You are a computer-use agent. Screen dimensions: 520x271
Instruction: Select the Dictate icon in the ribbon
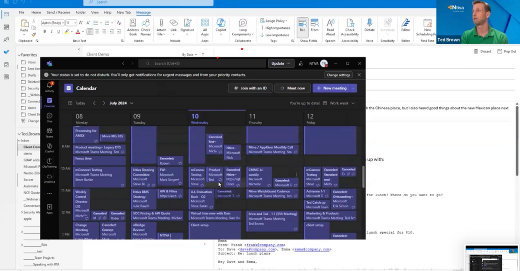[x=369, y=27]
